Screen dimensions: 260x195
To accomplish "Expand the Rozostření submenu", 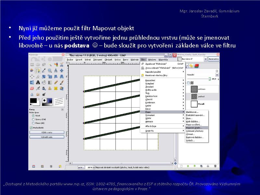I will click(162, 80).
